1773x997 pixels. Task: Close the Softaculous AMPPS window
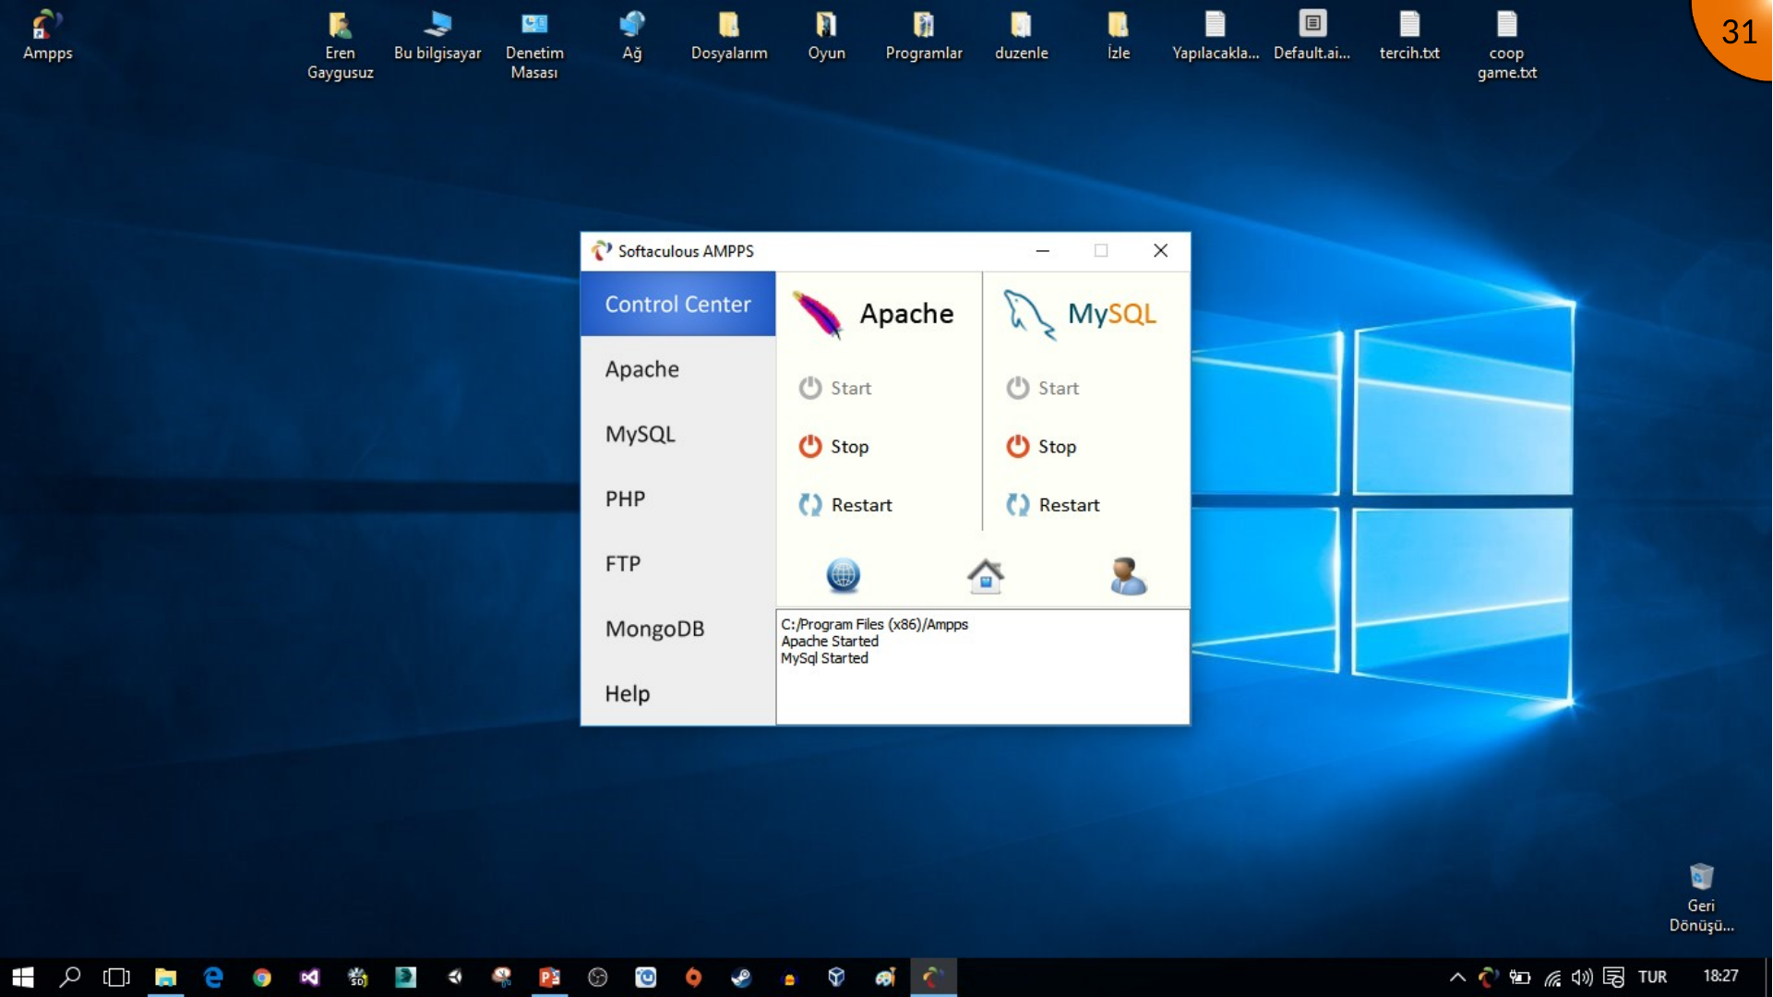click(x=1161, y=251)
